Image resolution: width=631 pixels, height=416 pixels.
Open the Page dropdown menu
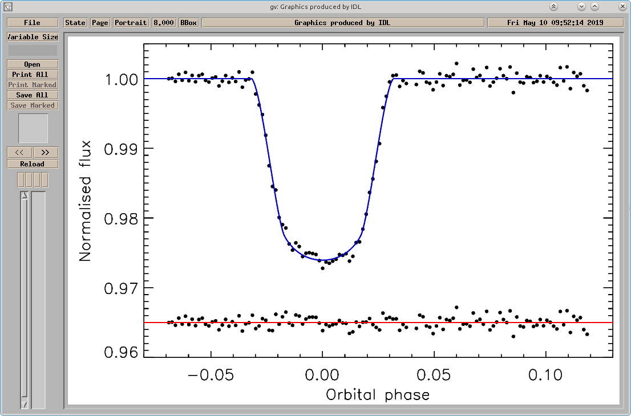coord(100,23)
